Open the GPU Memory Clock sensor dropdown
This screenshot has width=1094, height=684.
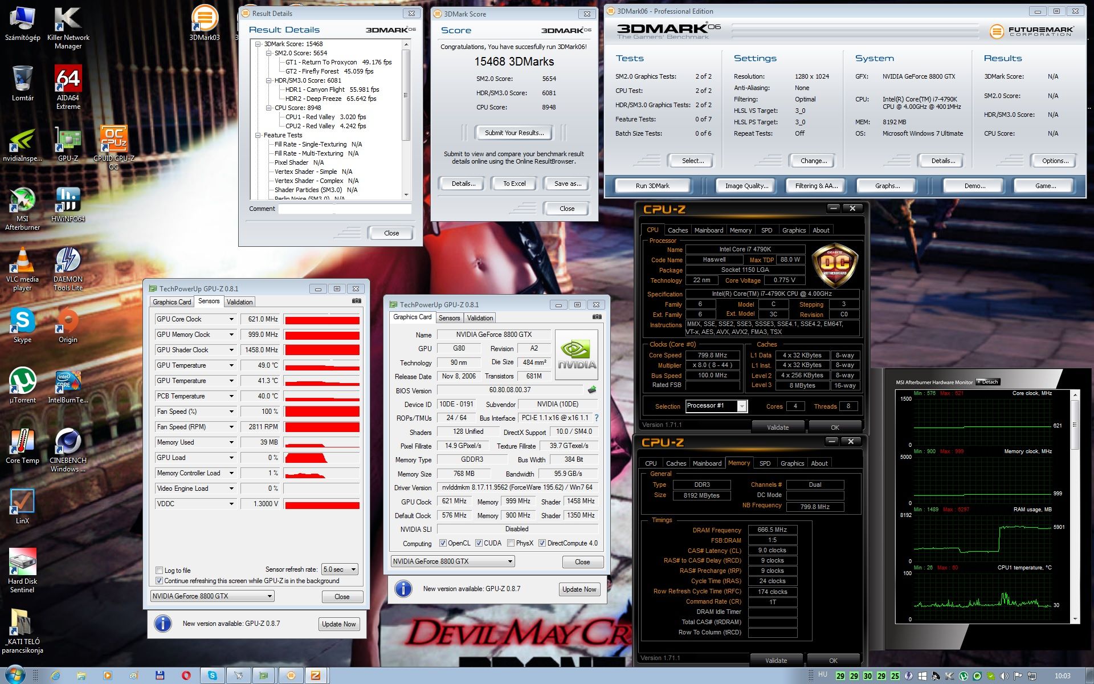[x=231, y=335]
